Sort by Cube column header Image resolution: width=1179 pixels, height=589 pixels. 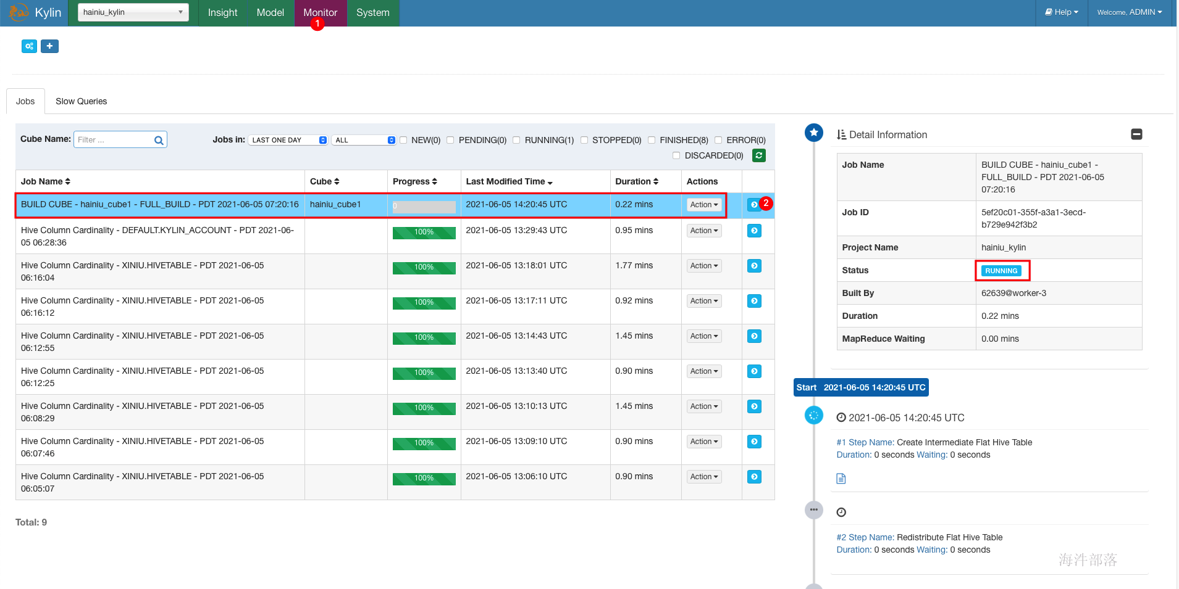pos(325,181)
